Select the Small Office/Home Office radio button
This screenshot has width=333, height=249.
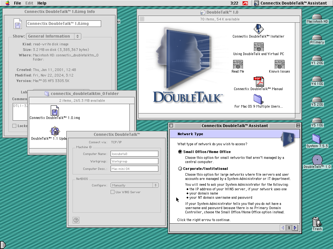tap(180, 152)
